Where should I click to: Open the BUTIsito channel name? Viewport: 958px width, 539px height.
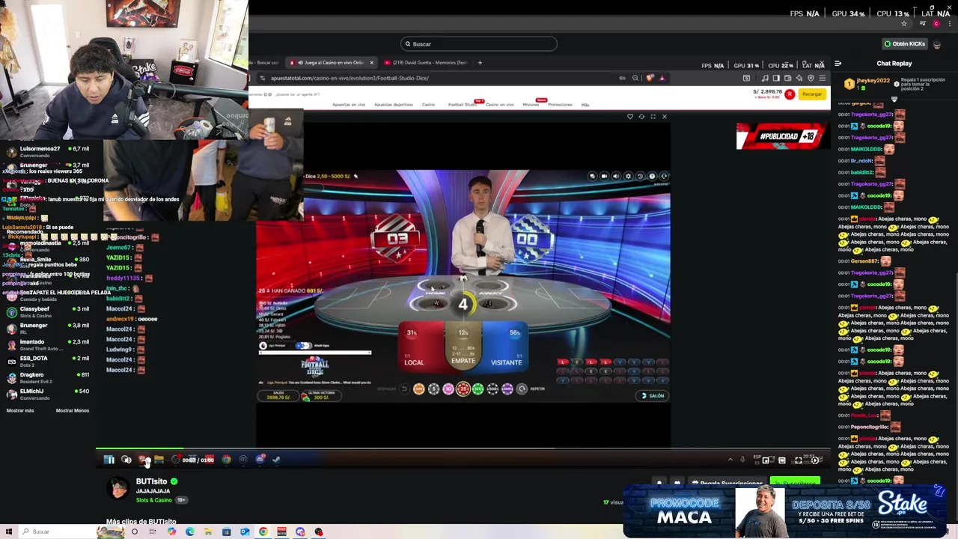click(151, 481)
